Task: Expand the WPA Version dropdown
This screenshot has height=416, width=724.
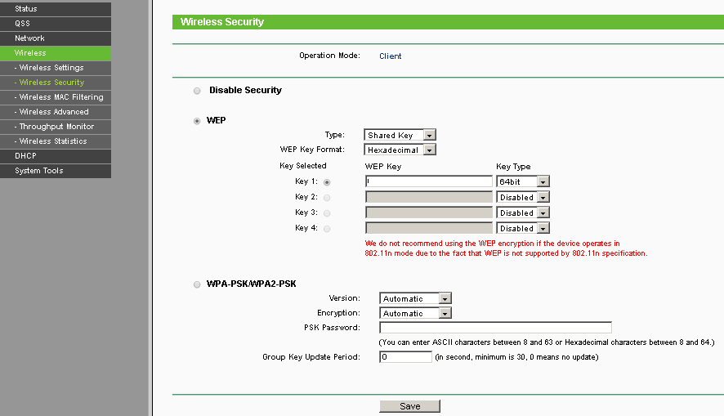Action: pos(415,299)
